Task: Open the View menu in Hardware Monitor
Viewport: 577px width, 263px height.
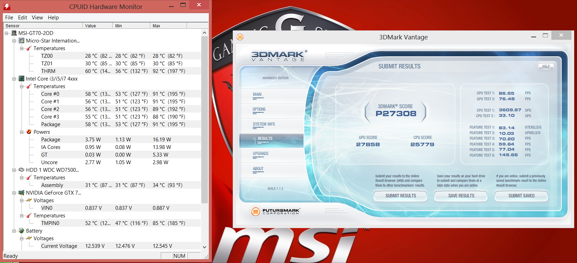Action: pyautogui.click(x=37, y=18)
